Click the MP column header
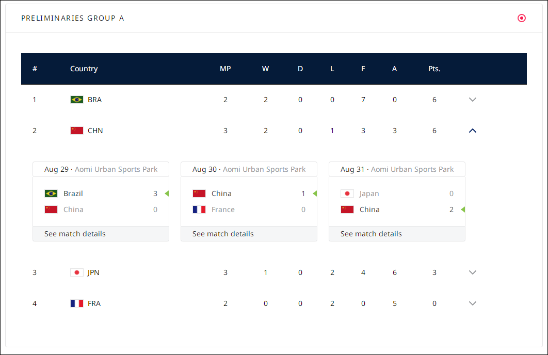The image size is (548, 355). click(225, 69)
